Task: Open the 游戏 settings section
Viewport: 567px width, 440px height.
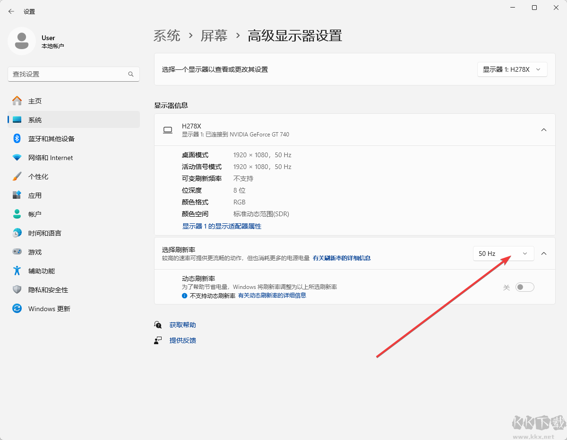Action: (35, 252)
